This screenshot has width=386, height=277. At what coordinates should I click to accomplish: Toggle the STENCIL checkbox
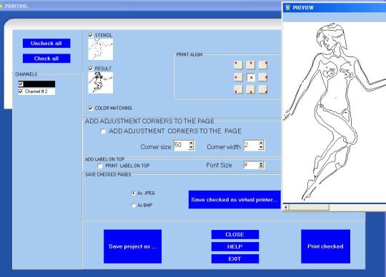[x=91, y=36]
